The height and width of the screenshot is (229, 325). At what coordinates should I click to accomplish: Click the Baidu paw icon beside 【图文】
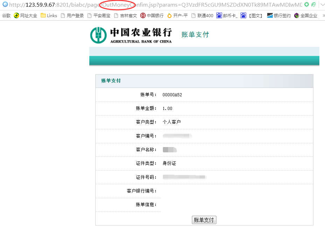(x=243, y=15)
